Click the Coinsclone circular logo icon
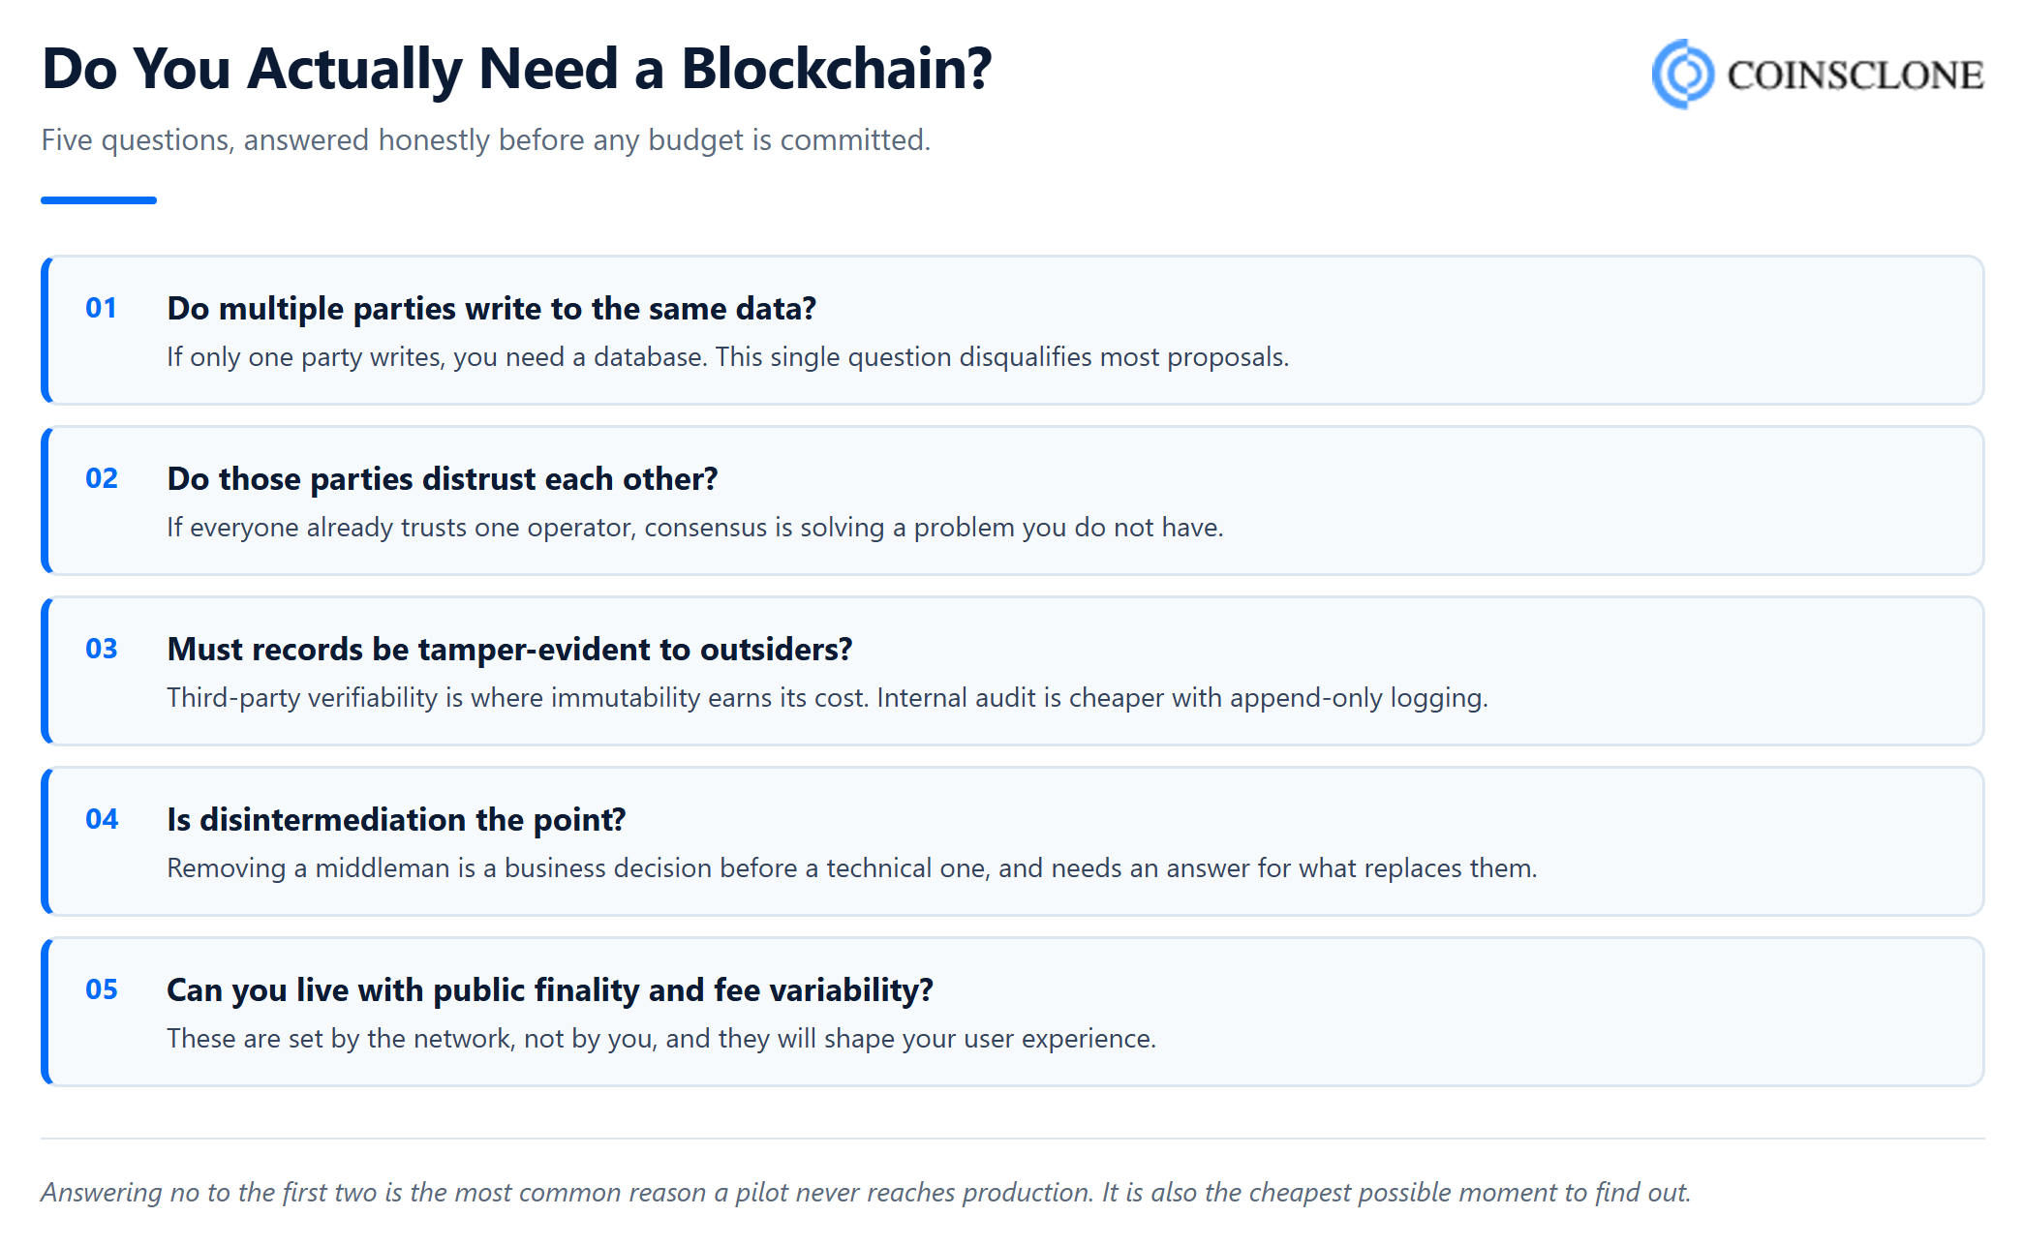 pyautogui.click(x=1682, y=74)
